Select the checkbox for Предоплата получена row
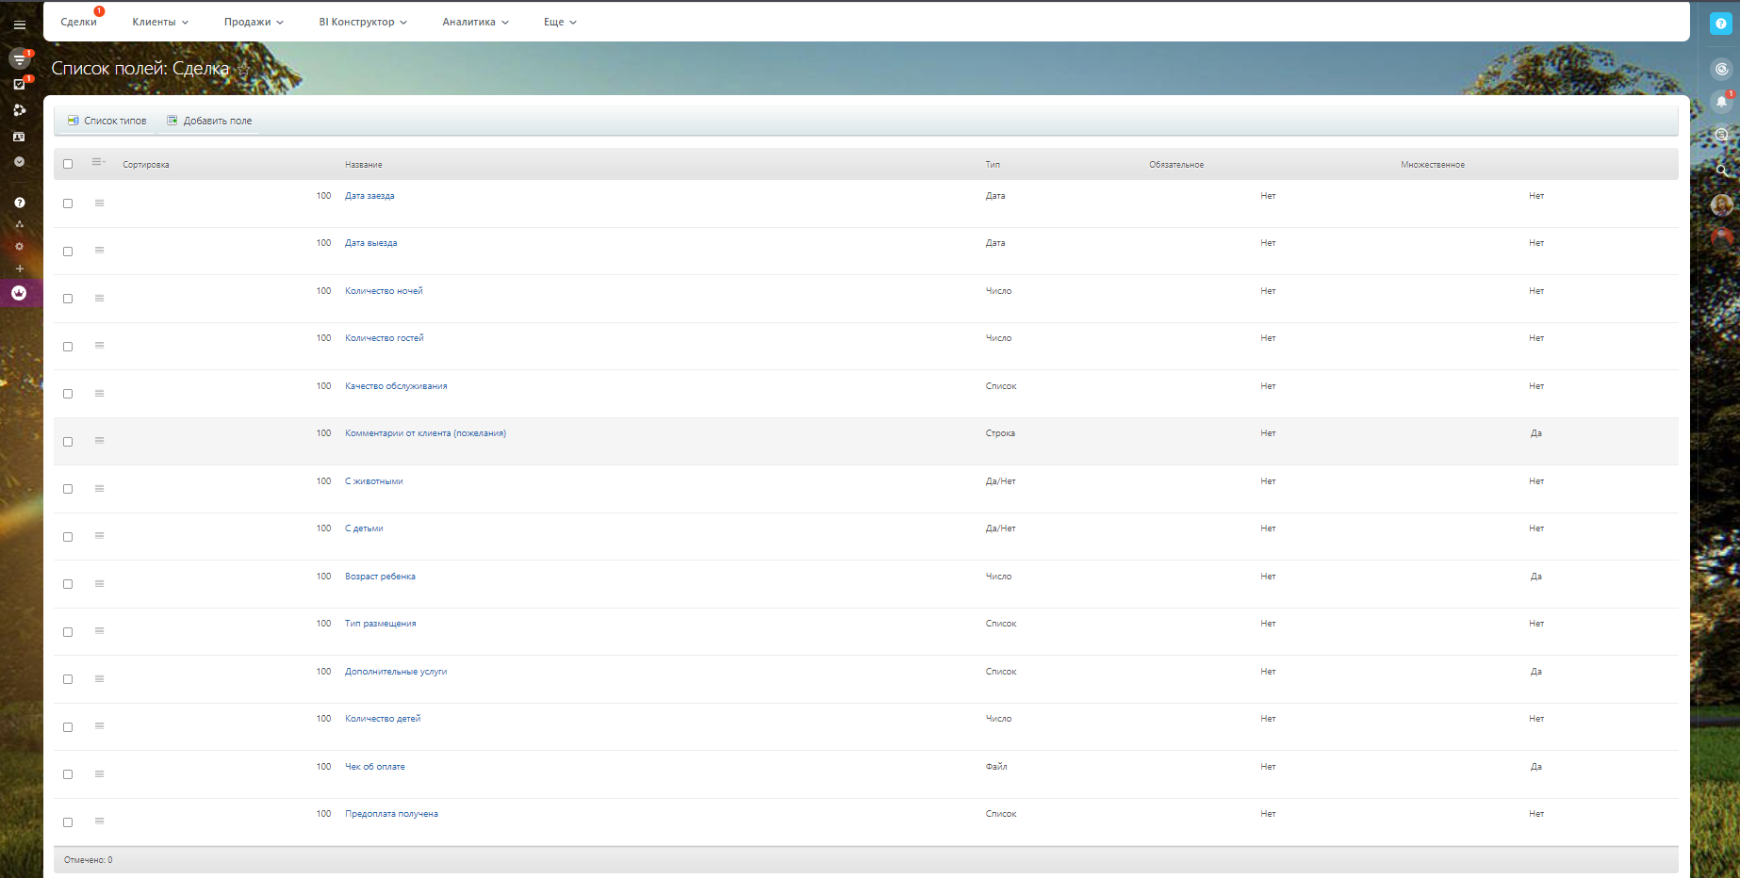 tap(68, 822)
